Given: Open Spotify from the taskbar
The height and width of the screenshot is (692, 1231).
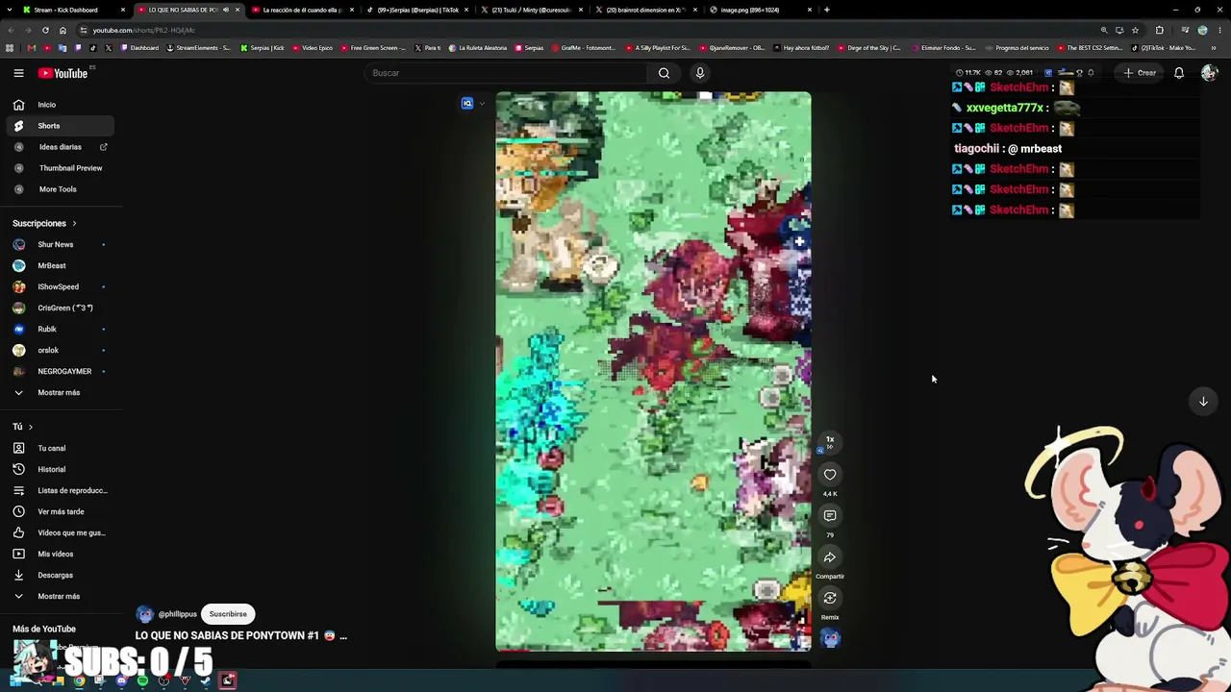Looking at the screenshot, I should click(142, 681).
